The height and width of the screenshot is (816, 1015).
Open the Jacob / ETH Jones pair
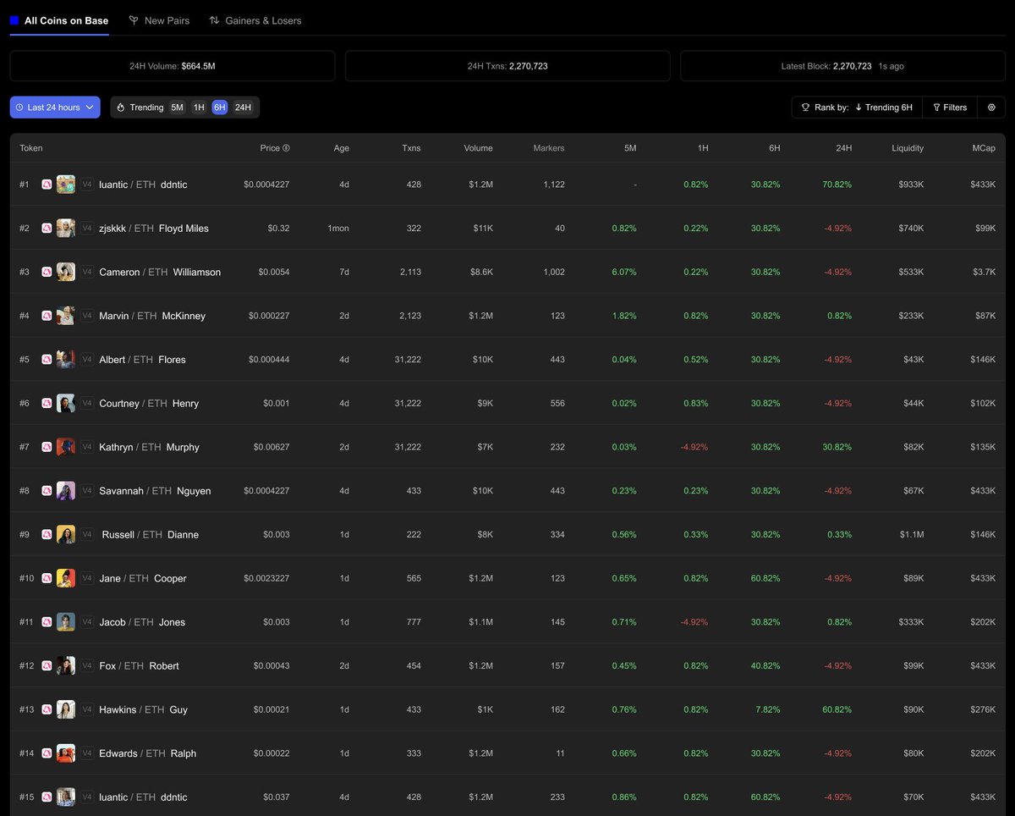[142, 622]
